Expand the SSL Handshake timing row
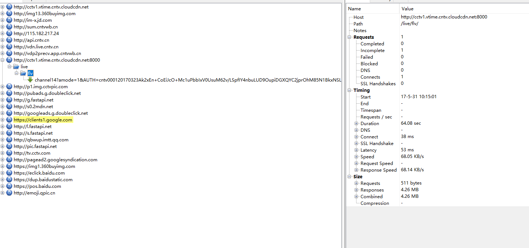 [x=356, y=144]
